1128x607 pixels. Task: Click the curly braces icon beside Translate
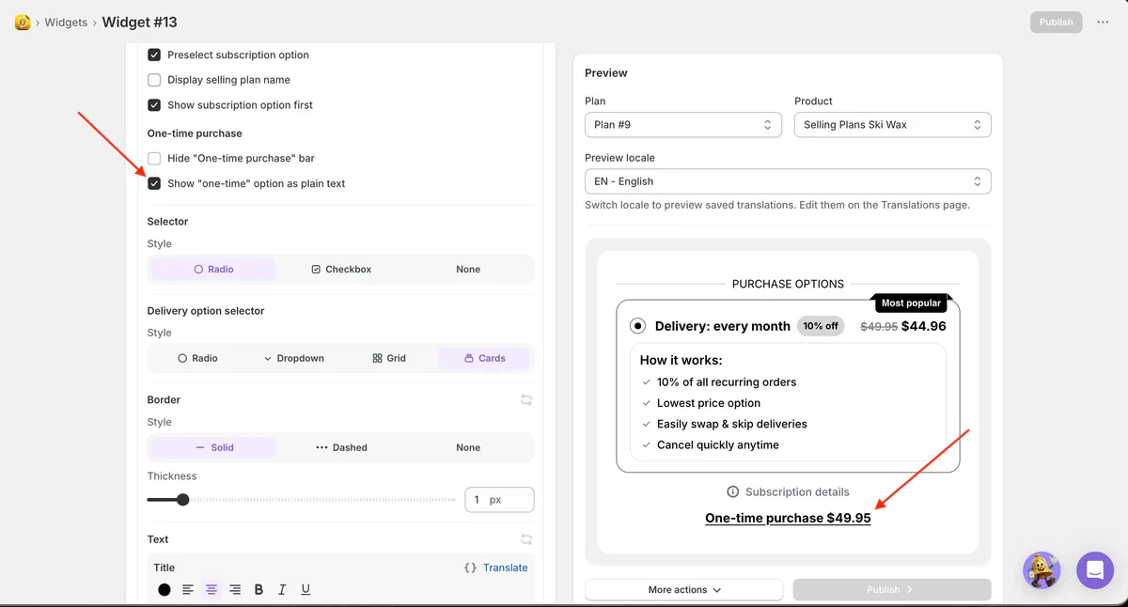[x=470, y=568]
